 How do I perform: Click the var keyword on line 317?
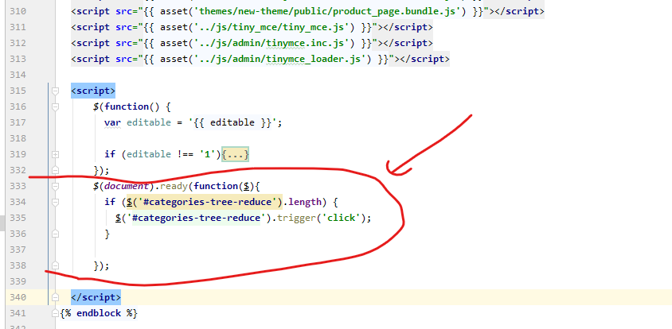(x=113, y=123)
